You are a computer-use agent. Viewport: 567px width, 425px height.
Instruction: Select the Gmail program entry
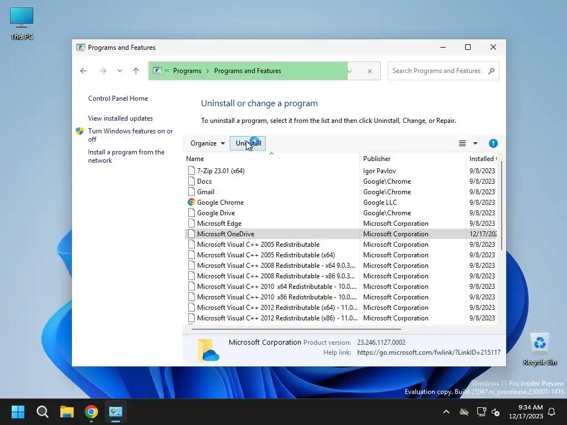tap(205, 192)
